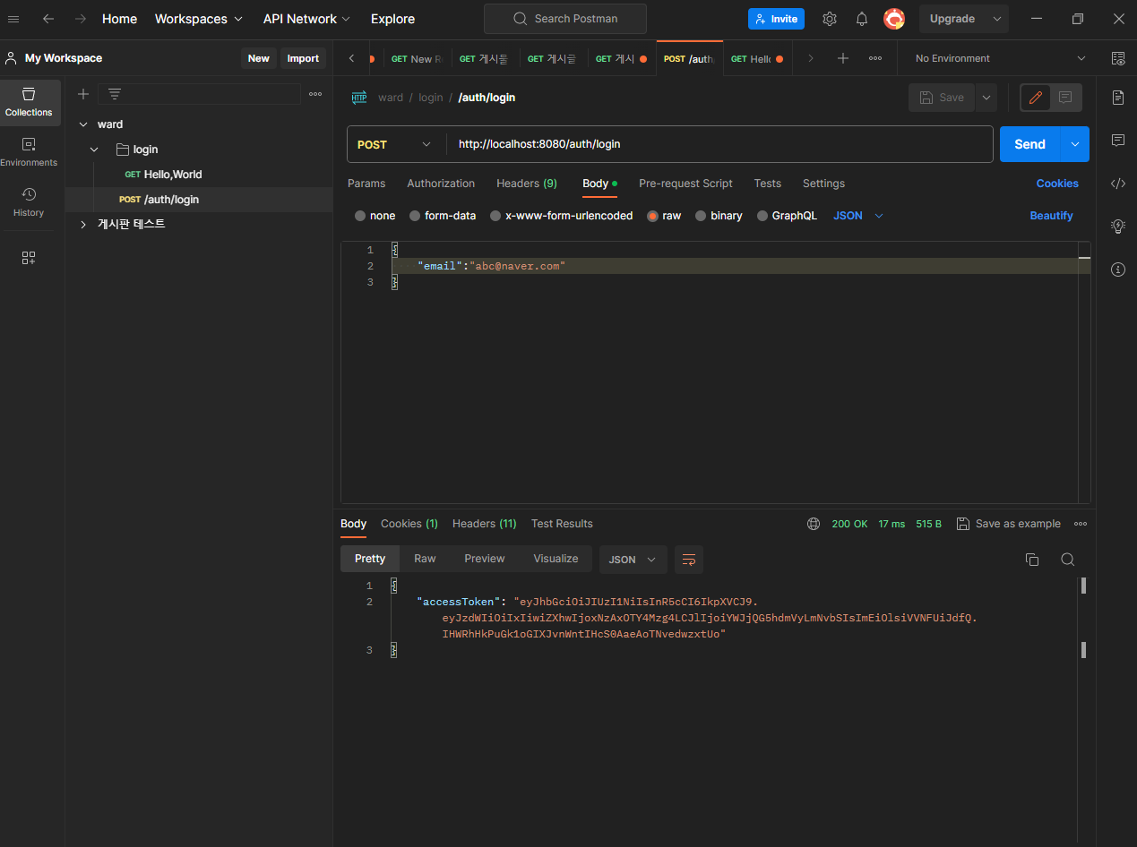Switch to comment mode icon
The image size is (1137, 847).
tap(1065, 98)
